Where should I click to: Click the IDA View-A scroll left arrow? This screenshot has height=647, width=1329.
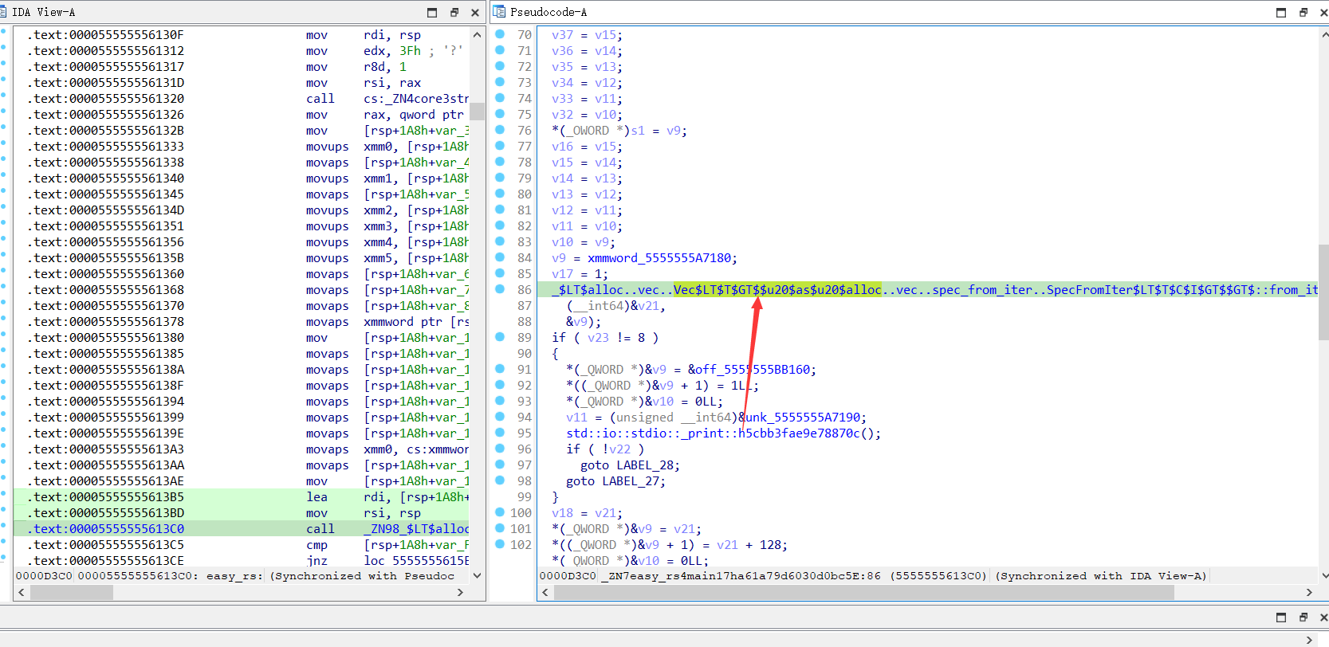coord(22,592)
